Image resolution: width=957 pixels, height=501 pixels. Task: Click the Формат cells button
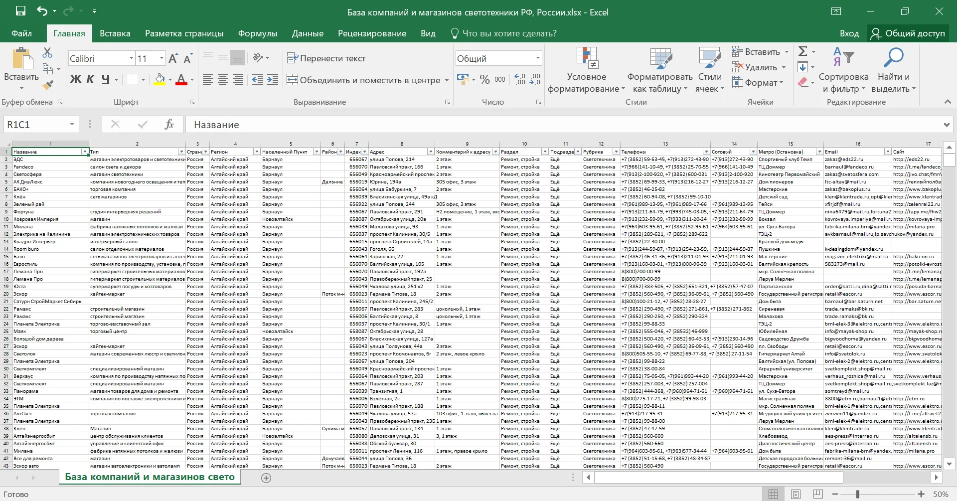tap(755, 83)
